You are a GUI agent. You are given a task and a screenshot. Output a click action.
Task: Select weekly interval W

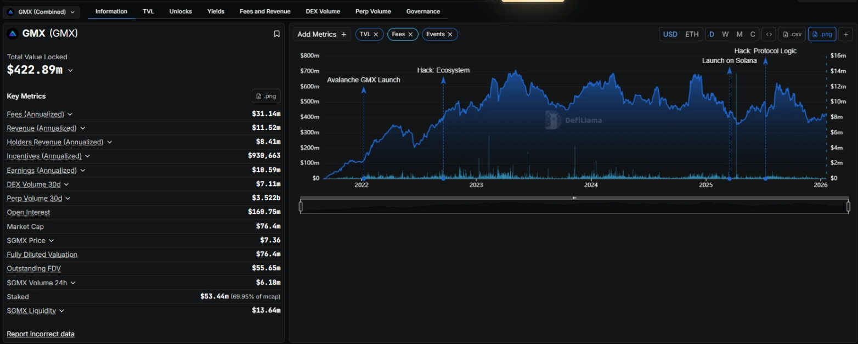point(725,34)
